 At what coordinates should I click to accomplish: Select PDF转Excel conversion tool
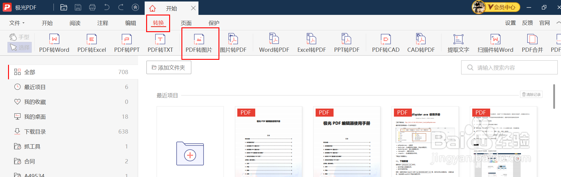tap(92, 43)
